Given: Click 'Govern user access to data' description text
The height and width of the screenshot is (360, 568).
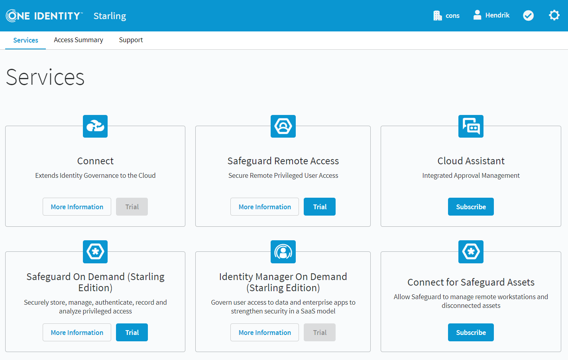Looking at the screenshot, I should (283, 307).
